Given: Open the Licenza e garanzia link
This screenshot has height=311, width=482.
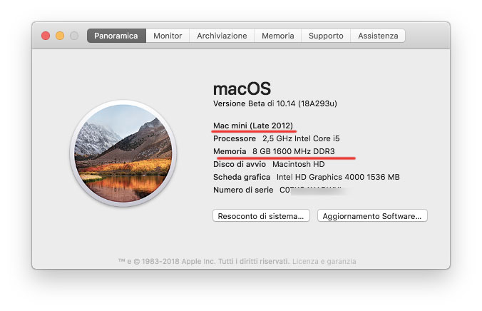Looking at the screenshot, I should (x=324, y=261).
